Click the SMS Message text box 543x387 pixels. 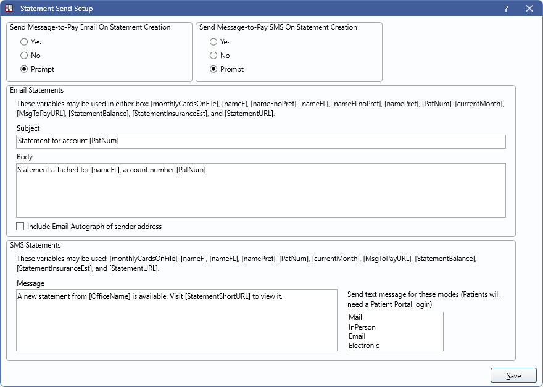point(176,320)
